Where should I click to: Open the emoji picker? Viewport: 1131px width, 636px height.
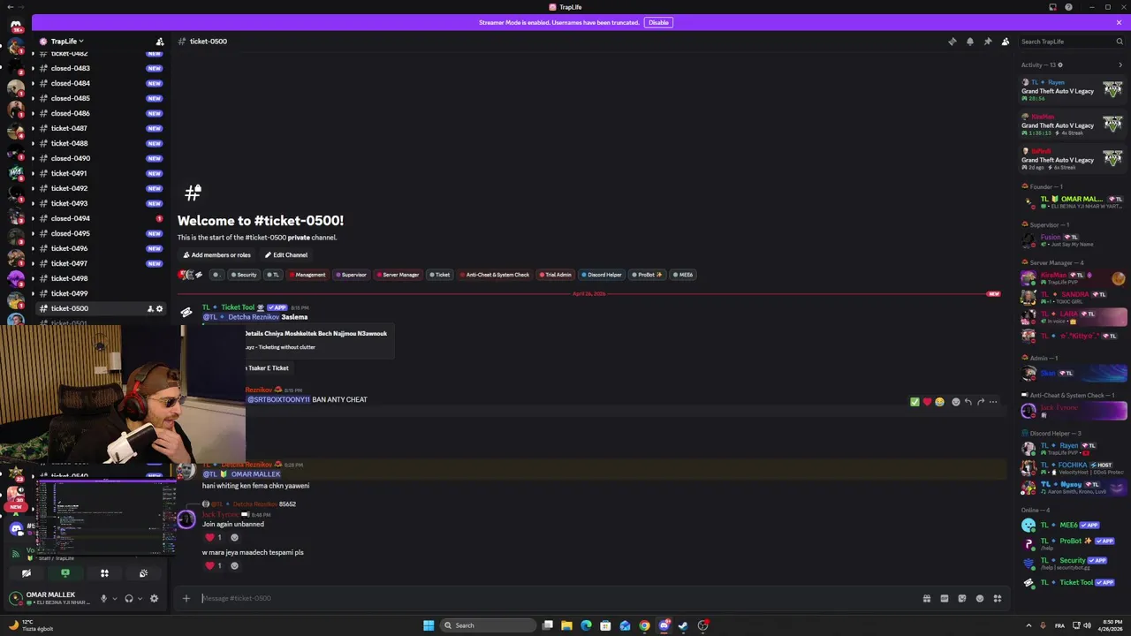coord(980,598)
